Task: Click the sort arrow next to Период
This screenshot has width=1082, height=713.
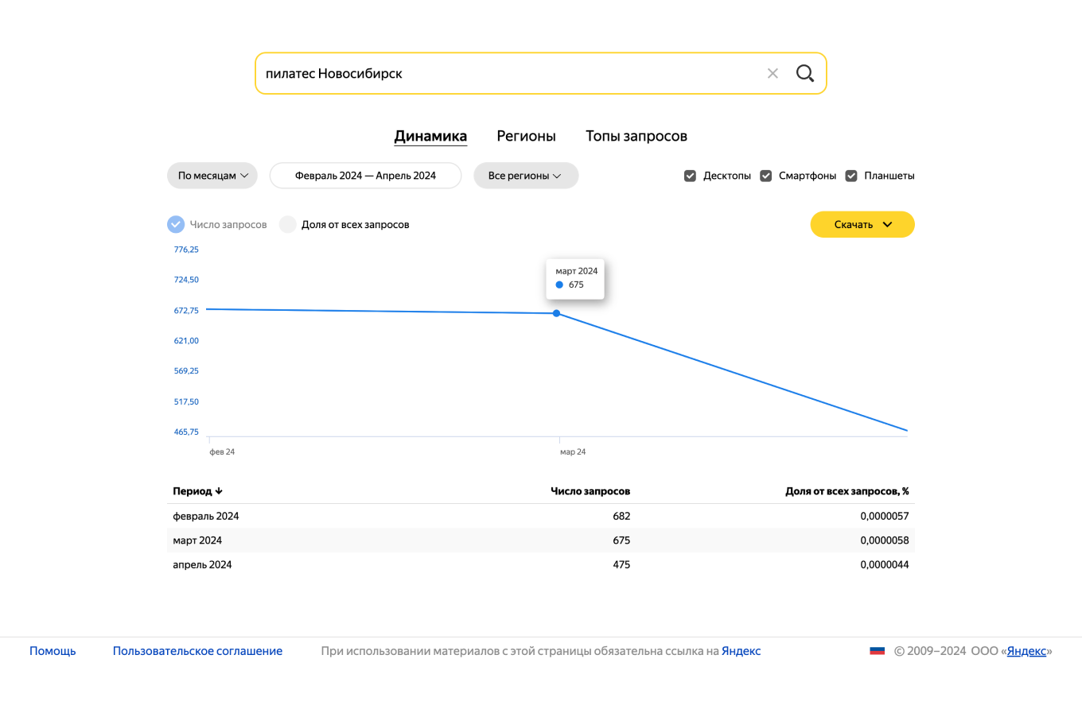Action: (x=219, y=491)
